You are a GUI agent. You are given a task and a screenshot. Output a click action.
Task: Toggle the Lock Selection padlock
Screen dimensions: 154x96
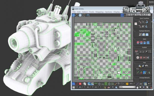105,87
